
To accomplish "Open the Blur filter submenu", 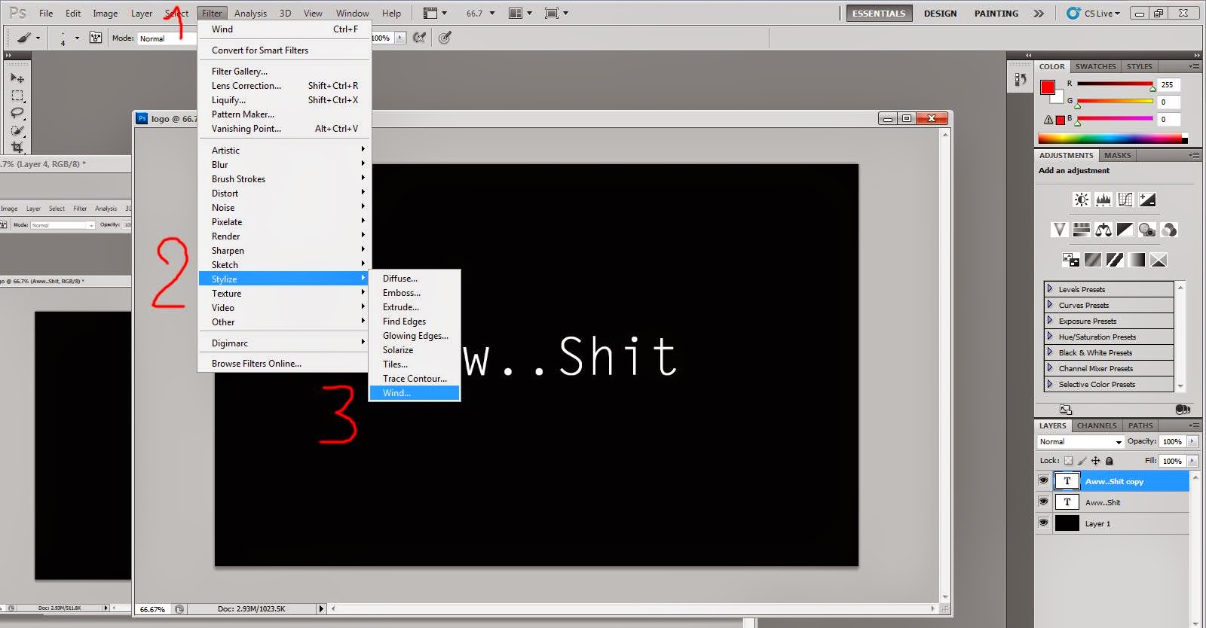I will coord(284,164).
